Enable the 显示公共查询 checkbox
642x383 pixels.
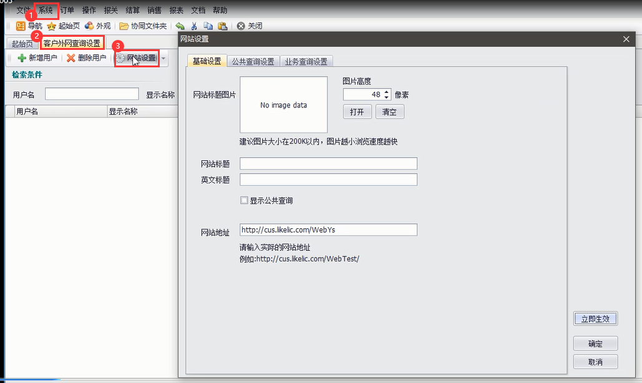[x=245, y=201]
